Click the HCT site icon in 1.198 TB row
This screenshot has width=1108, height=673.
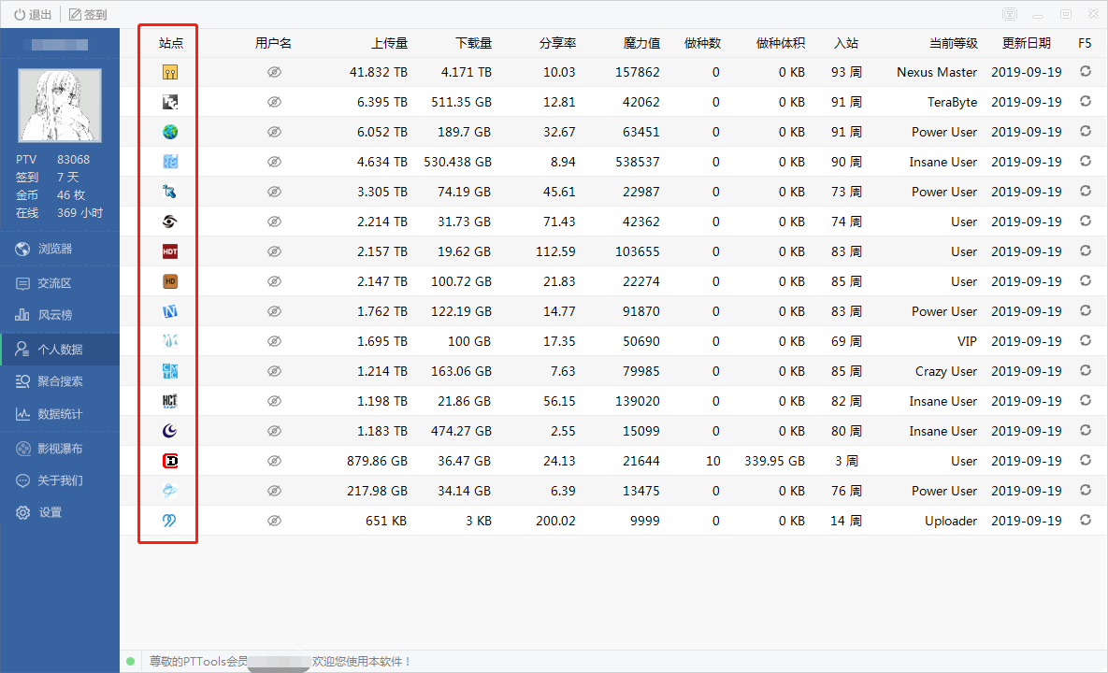coord(169,401)
